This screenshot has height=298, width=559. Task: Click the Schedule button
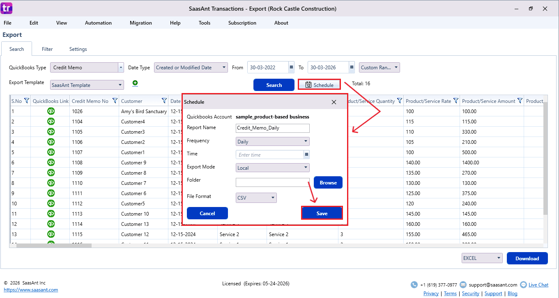[x=319, y=85]
